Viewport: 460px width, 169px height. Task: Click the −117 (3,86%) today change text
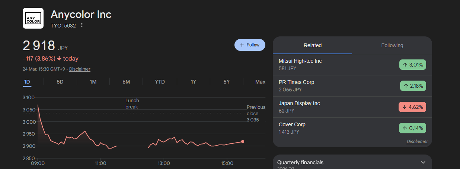pyautogui.click(x=51, y=59)
